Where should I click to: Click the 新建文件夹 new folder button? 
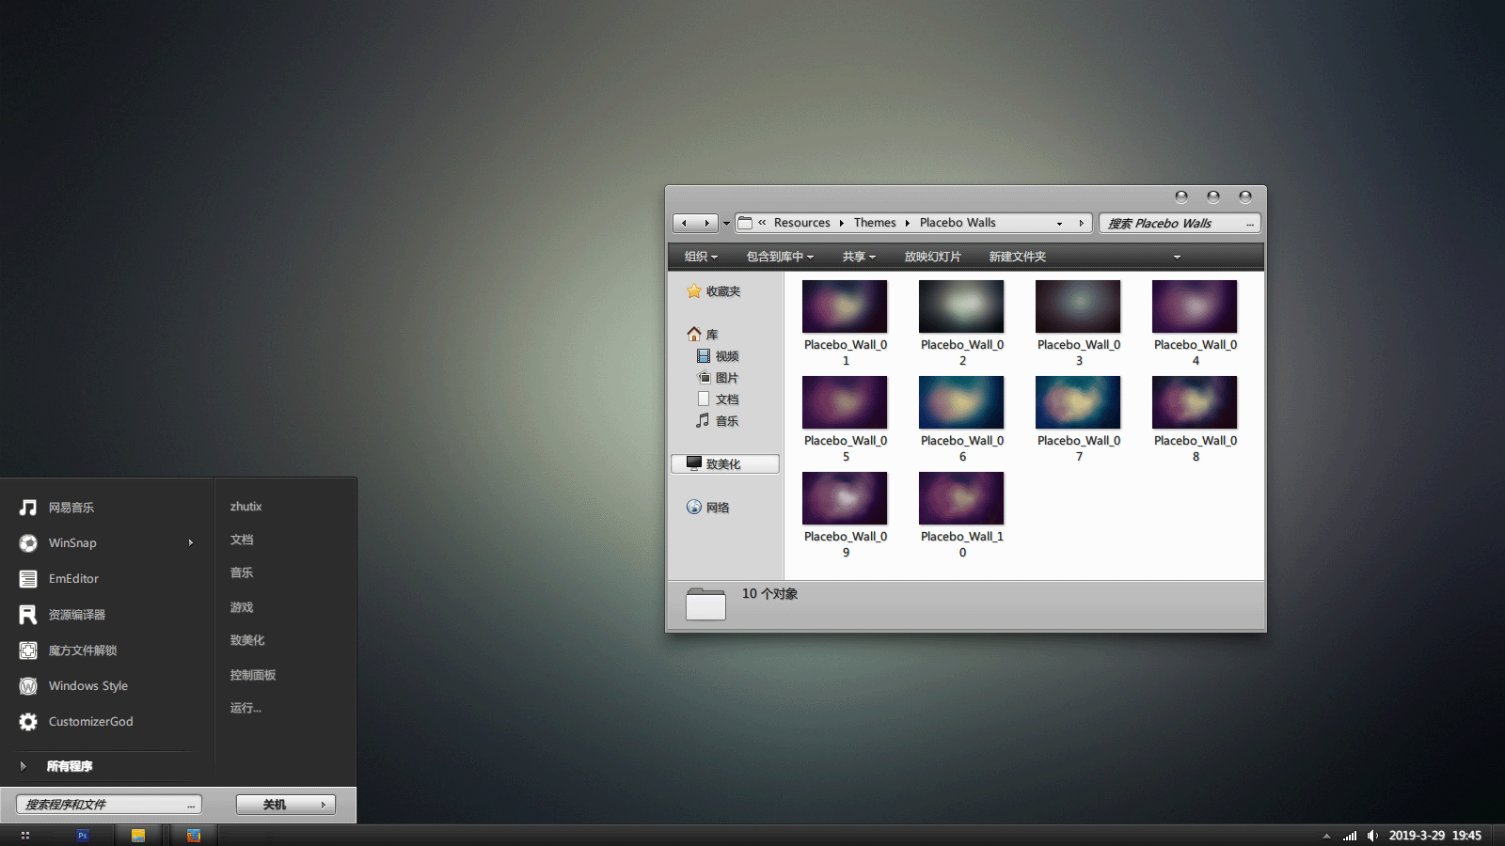click(x=1017, y=257)
